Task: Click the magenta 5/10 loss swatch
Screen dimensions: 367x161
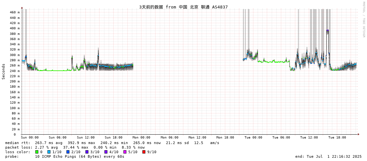Action: pyautogui.click(x=125, y=152)
